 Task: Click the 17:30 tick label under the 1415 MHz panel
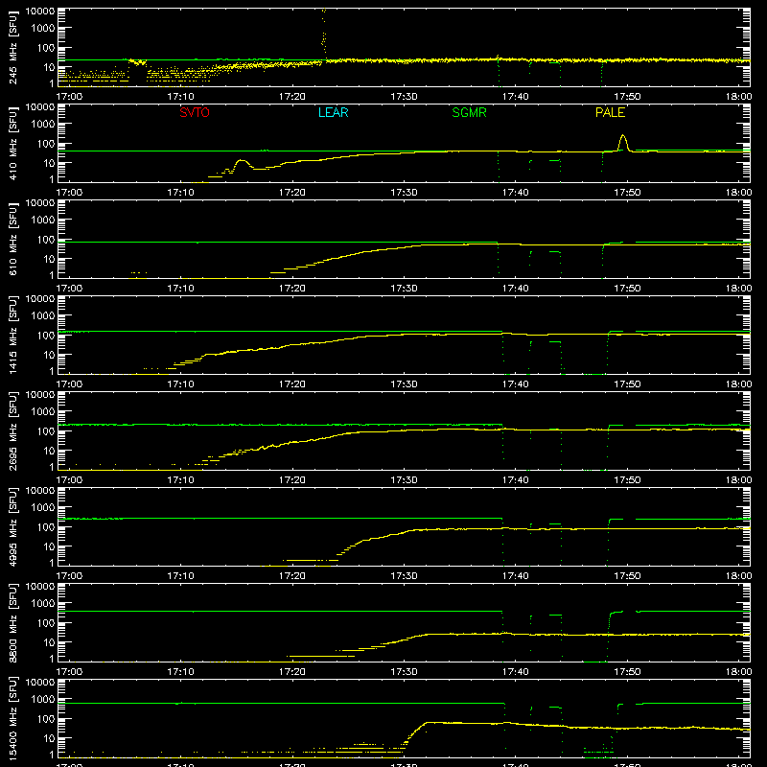click(x=404, y=384)
